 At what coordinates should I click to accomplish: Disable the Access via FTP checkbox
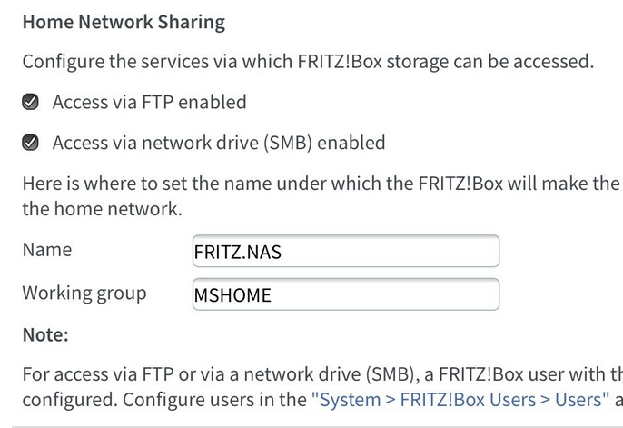coord(31,102)
